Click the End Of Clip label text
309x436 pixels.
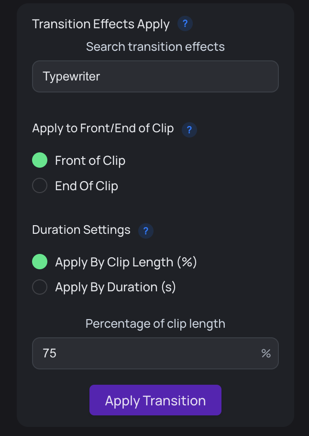[x=87, y=186]
